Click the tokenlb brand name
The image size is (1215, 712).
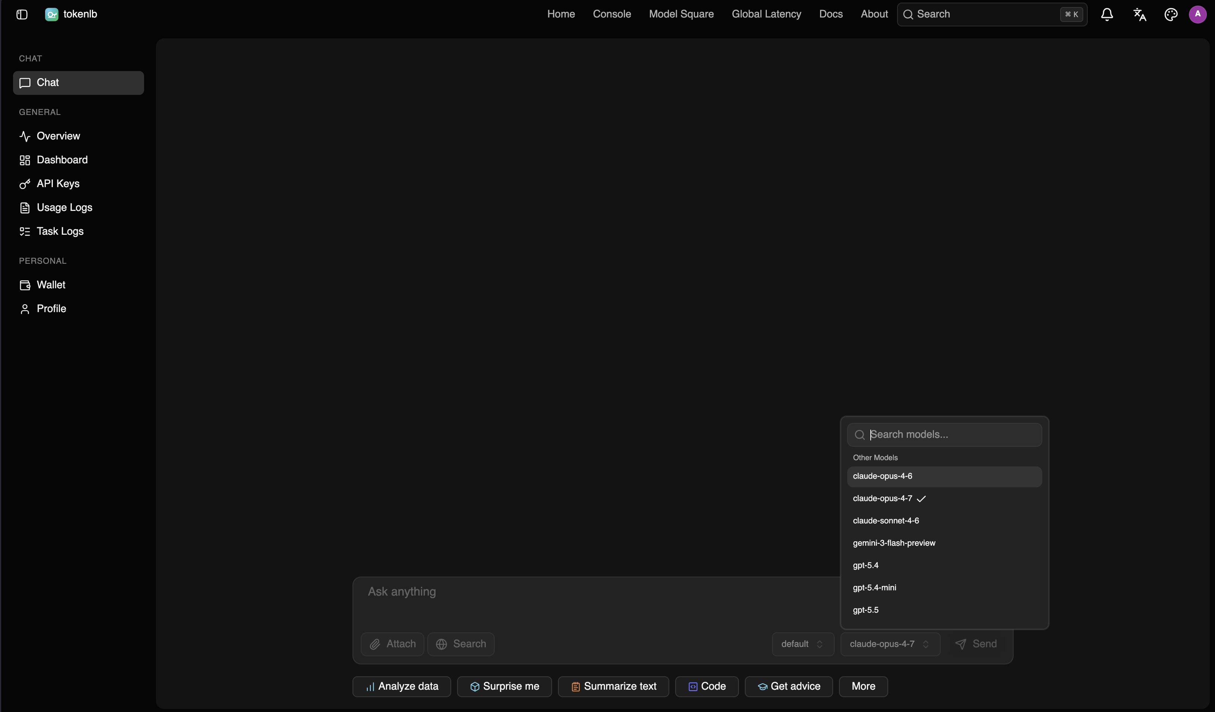coord(80,15)
